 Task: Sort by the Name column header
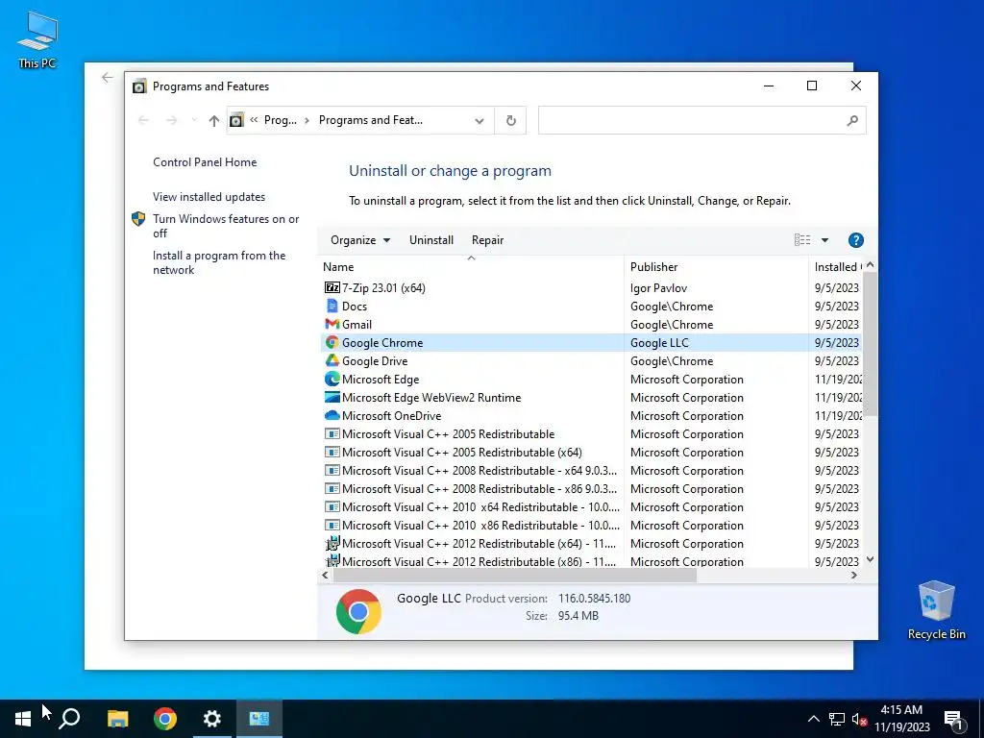[471, 267]
